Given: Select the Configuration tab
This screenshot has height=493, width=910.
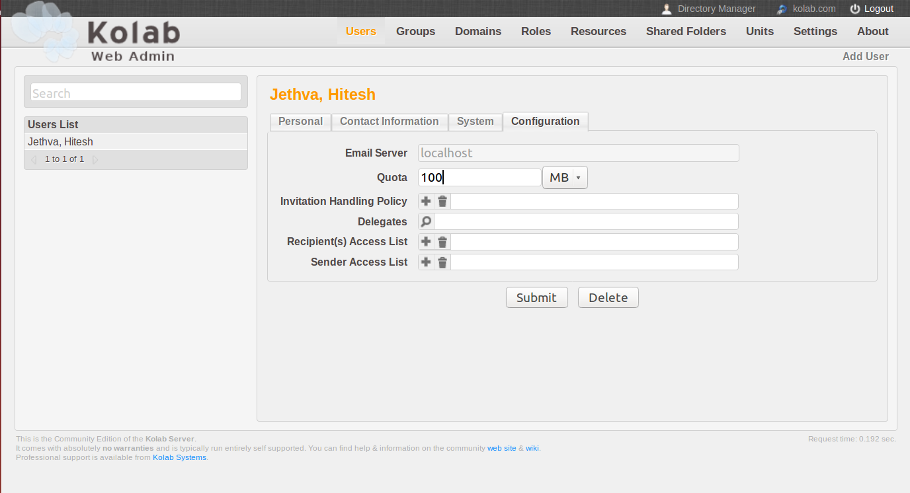Looking at the screenshot, I should [x=546, y=122].
